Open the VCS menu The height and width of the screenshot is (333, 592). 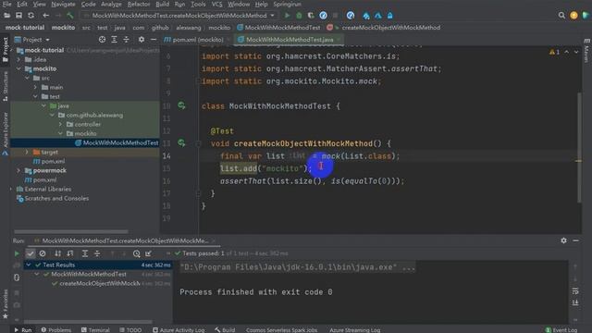coord(216,4)
